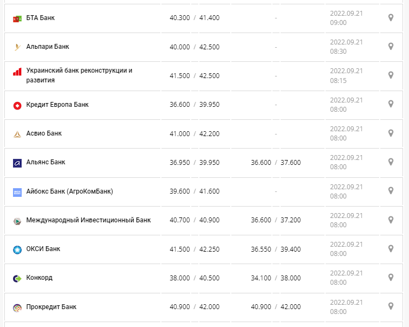Screen dimensions: 409x327
Task: Show Конкорд branches via the pin icon
Action: tap(391, 277)
